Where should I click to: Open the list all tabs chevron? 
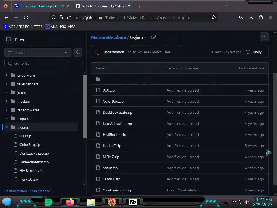tap(227, 6)
